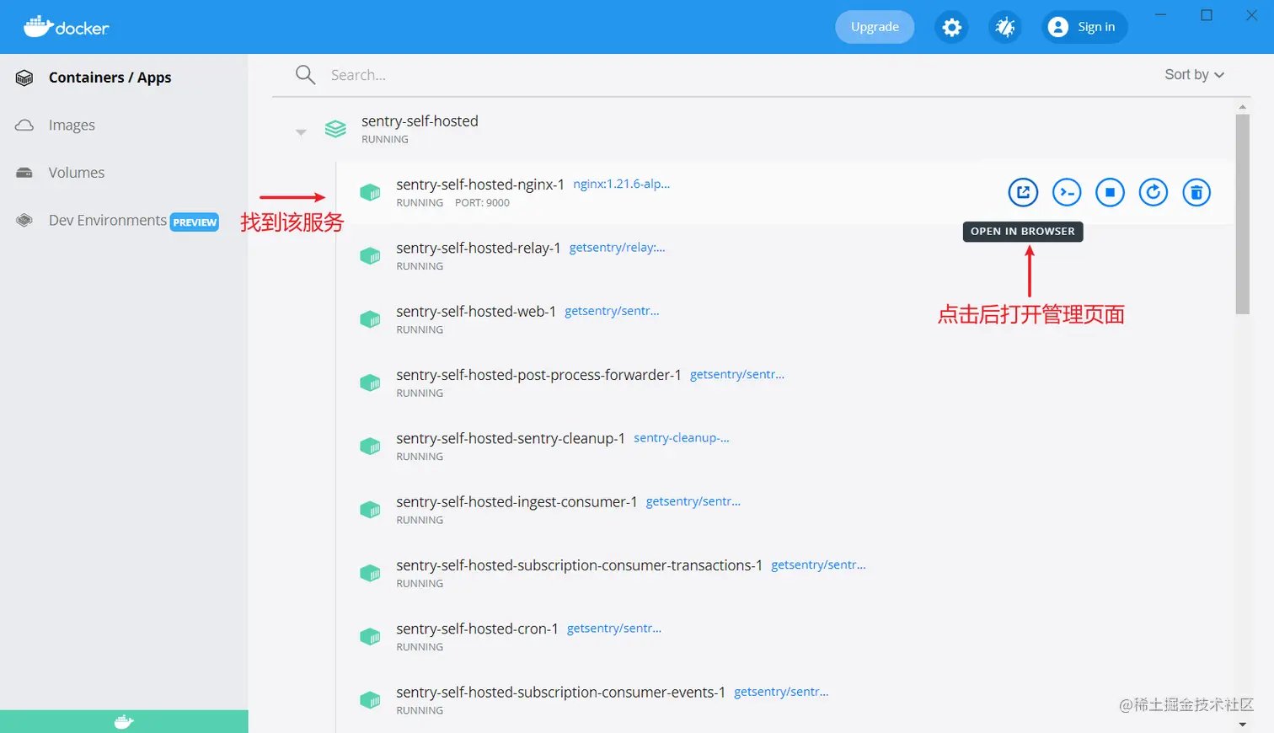Select sentry-self-hosted-ingest-consumer-1 name
Viewport: 1274px width, 733px height.
(x=517, y=502)
